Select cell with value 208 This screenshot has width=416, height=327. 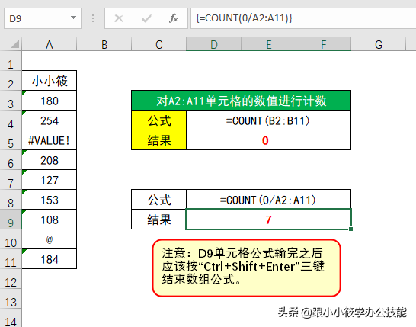pos(50,160)
